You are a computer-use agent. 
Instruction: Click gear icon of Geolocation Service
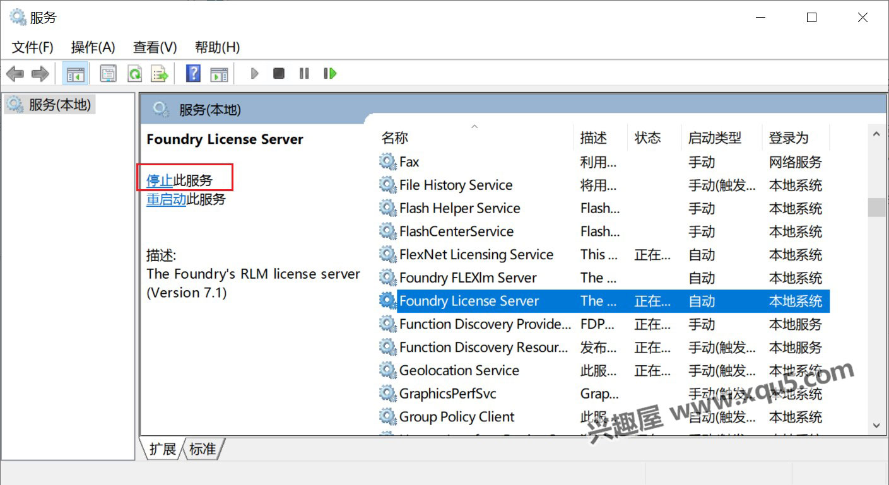(387, 370)
